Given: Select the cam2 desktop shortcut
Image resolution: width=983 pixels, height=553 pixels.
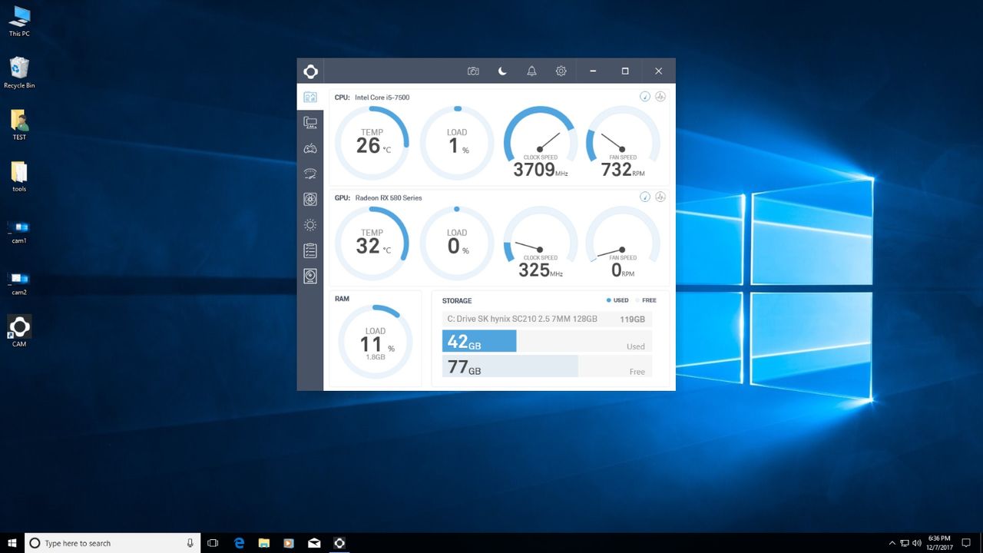Looking at the screenshot, I should 19,283.
